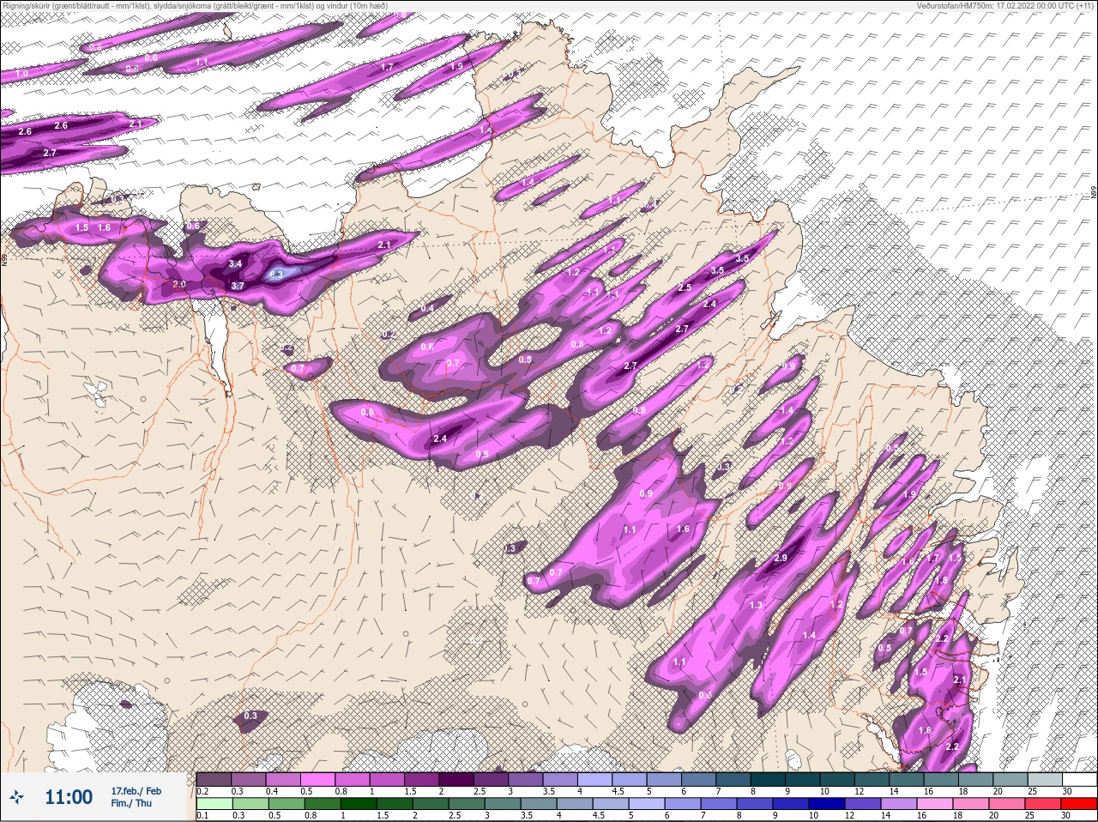This screenshot has height=822, width=1098.
Task: Click upper legend swatch between 0.2 and 0.3
Action: 214,780
